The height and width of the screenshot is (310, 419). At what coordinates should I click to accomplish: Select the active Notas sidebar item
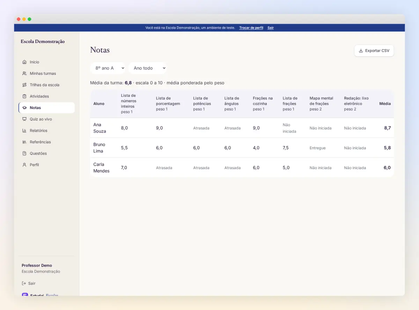(46, 108)
